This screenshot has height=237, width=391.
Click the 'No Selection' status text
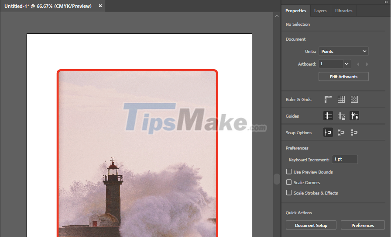(298, 24)
